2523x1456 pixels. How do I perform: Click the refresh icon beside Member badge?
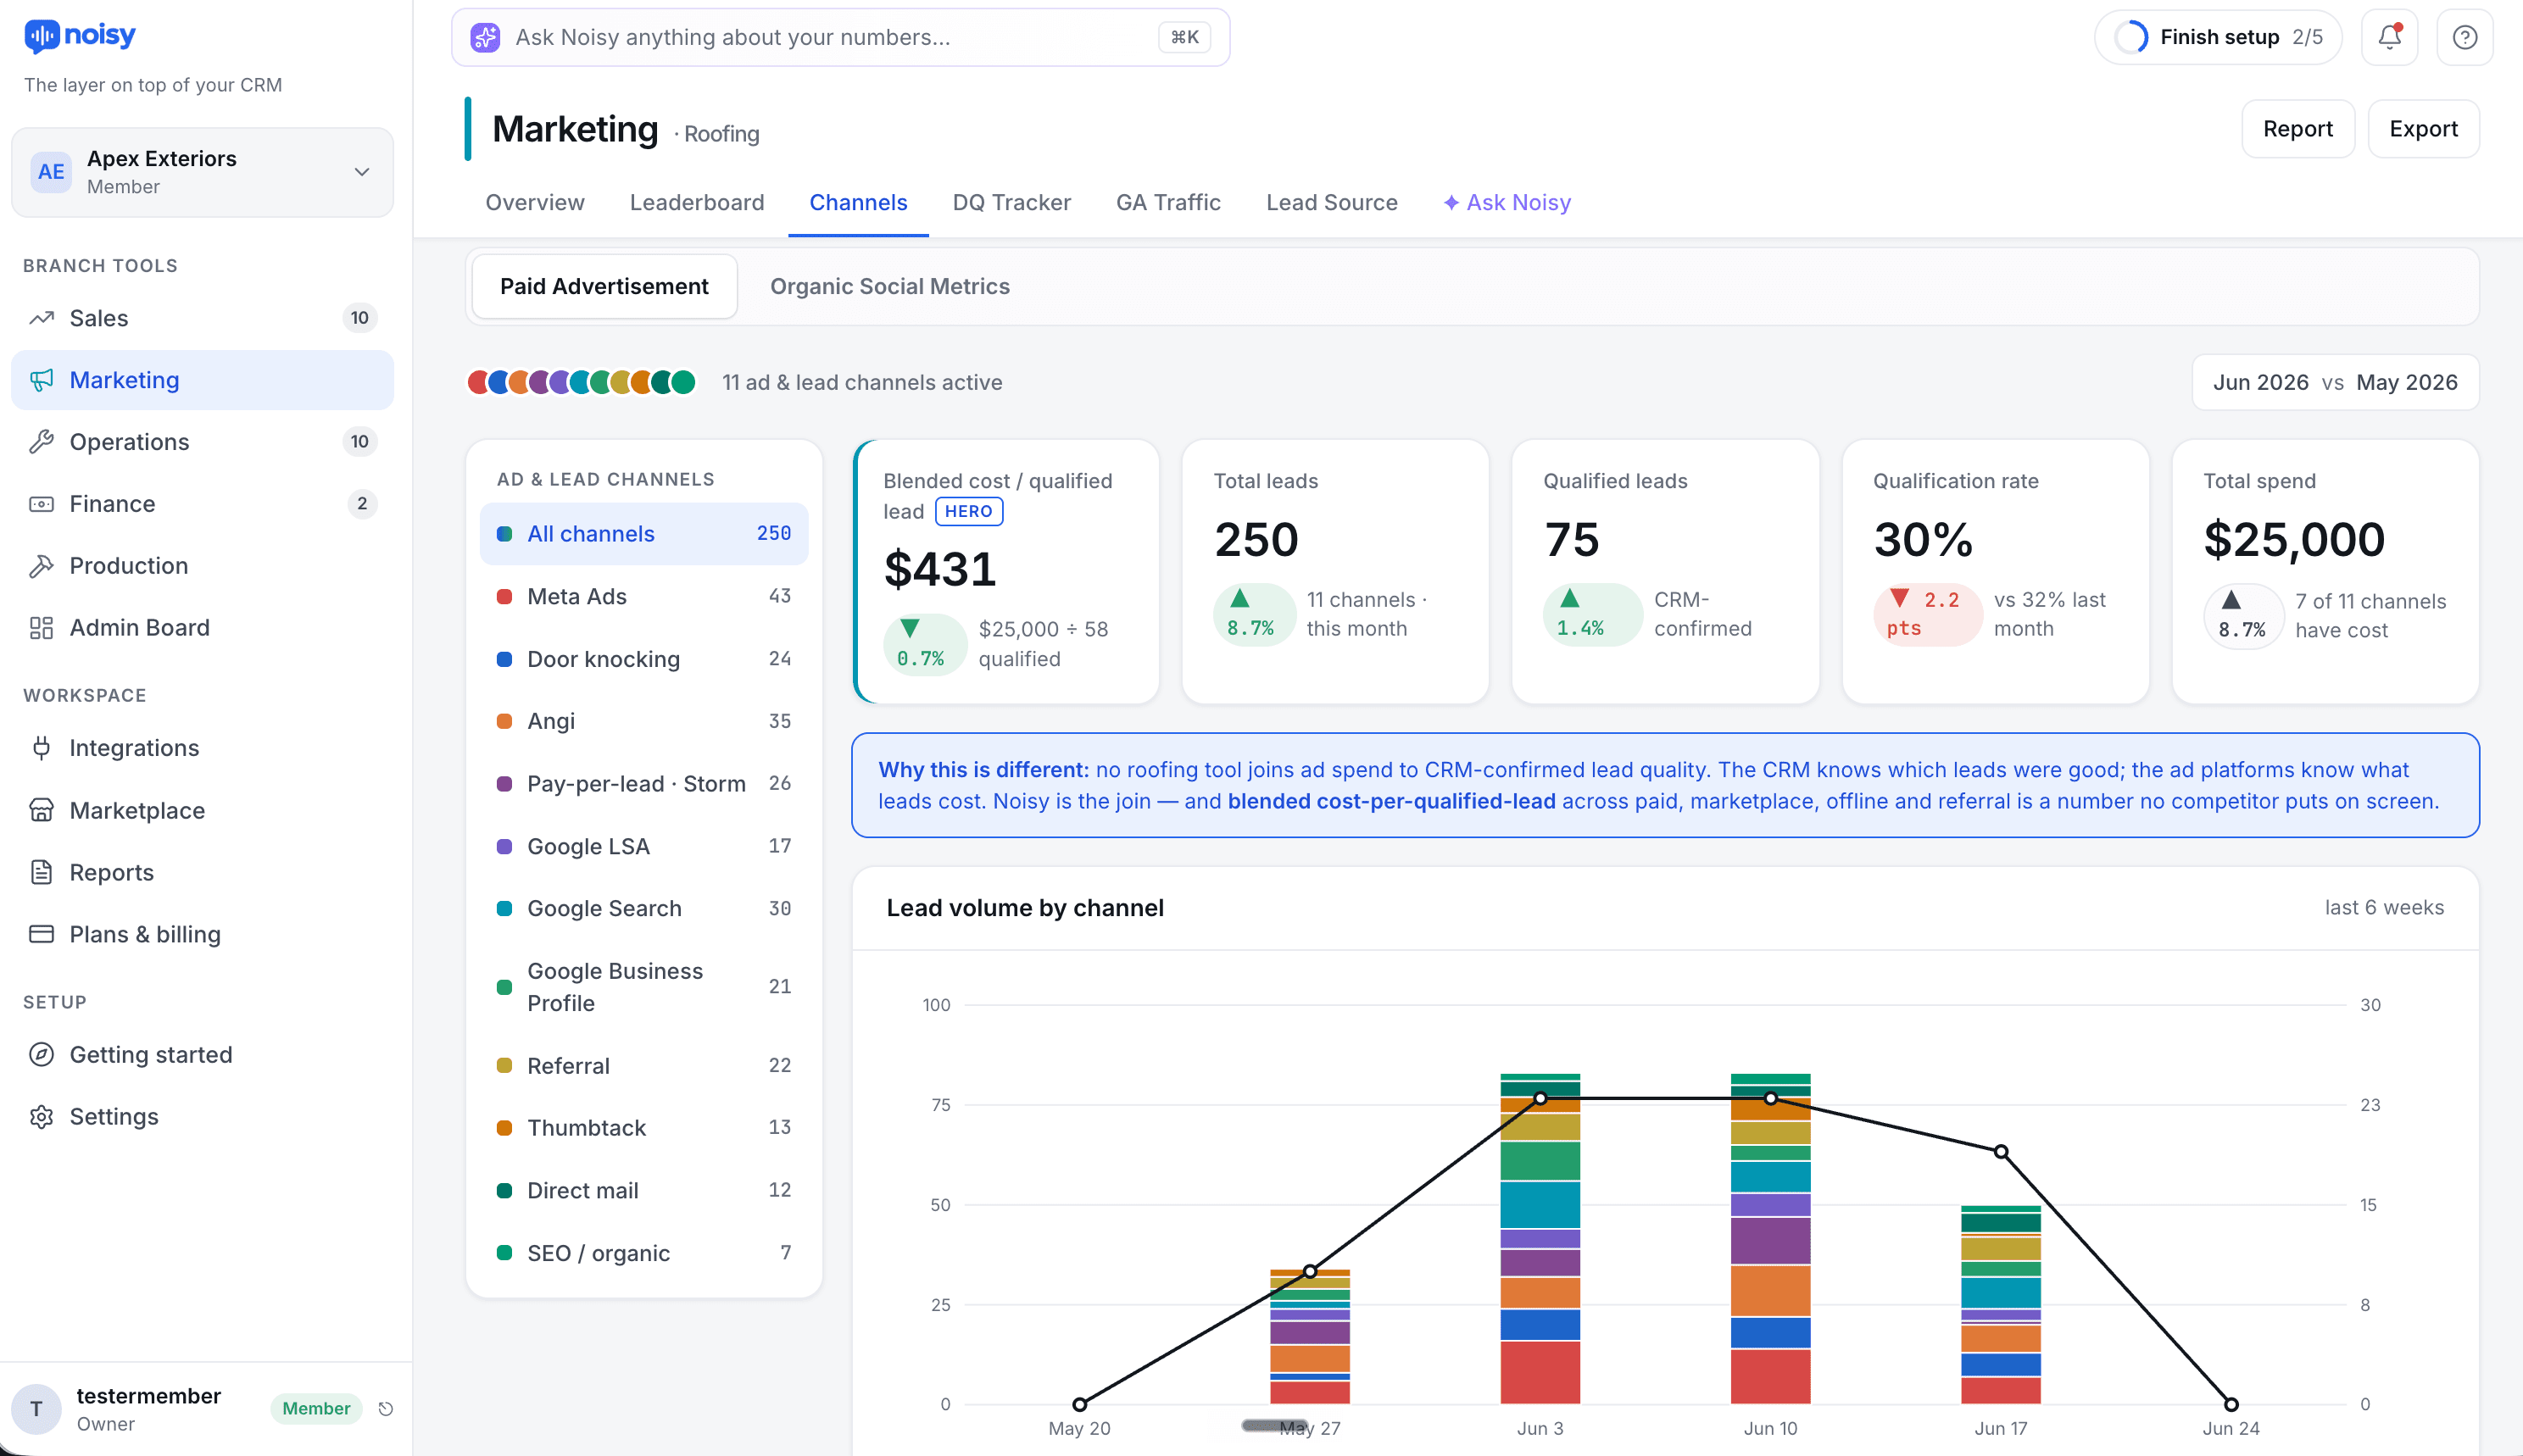click(x=385, y=1408)
